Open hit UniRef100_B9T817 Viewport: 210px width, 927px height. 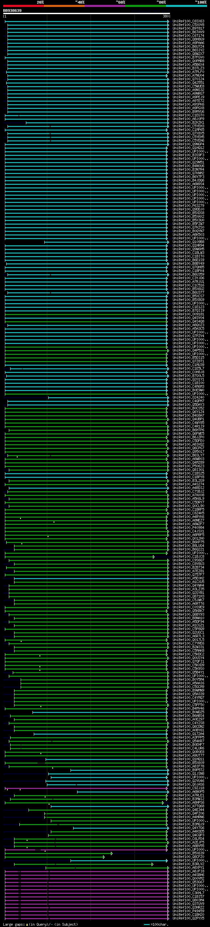coord(188,28)
